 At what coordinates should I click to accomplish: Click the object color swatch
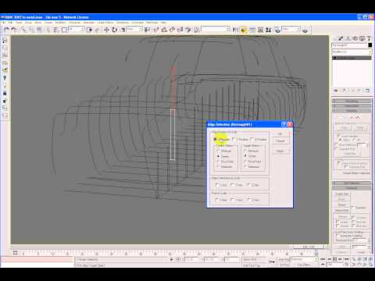coord(370,45)
